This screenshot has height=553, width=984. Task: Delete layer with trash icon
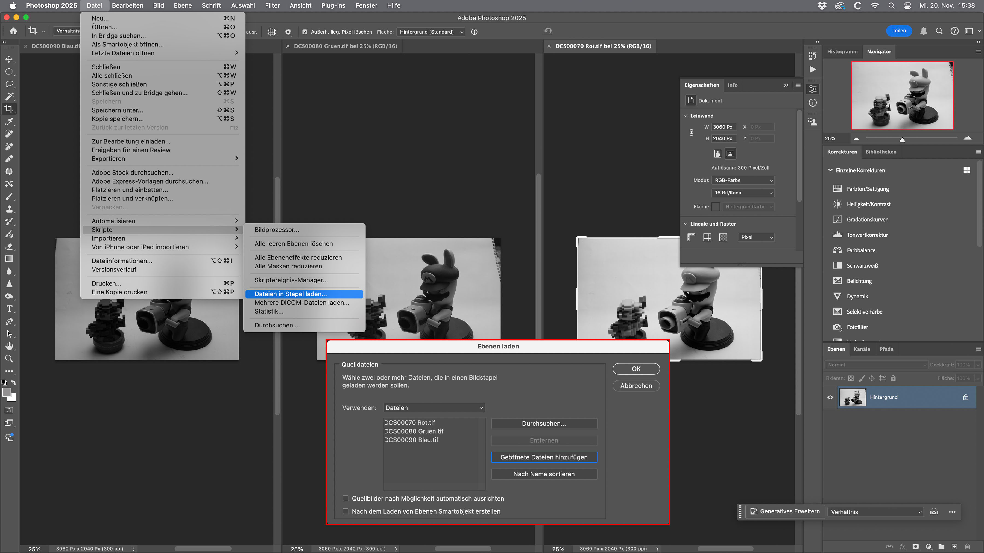tap(968, 546)
